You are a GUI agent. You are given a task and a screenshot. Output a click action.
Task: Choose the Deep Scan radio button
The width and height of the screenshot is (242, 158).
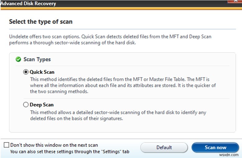tap(26, 105)
